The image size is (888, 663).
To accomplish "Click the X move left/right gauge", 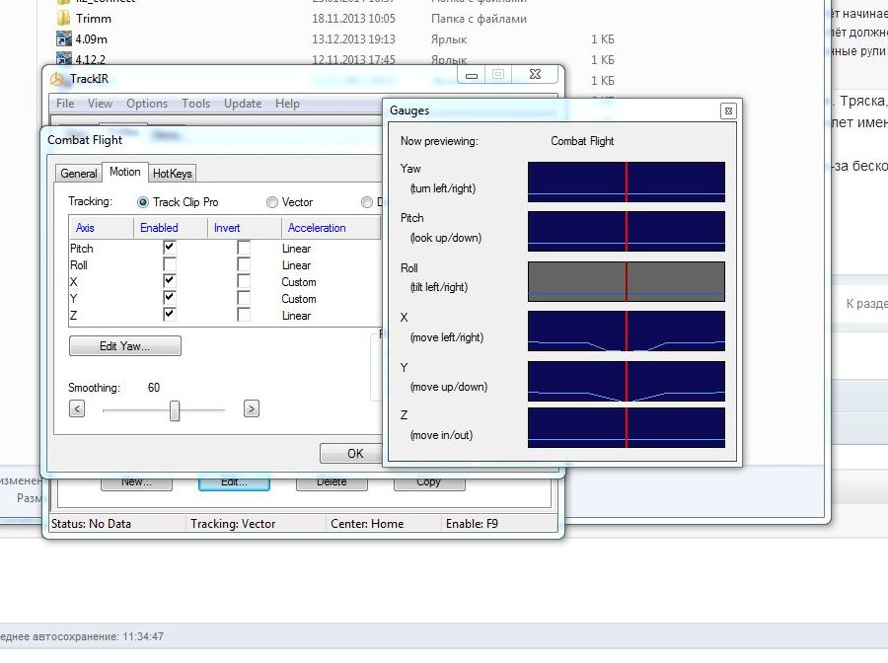I will (x=627, y=331).
